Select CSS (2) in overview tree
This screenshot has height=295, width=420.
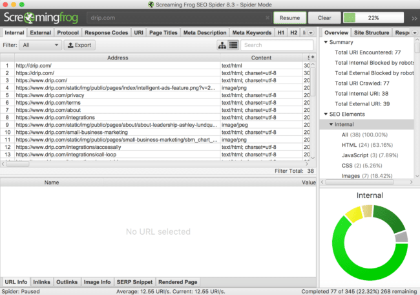tap(362, 166)
